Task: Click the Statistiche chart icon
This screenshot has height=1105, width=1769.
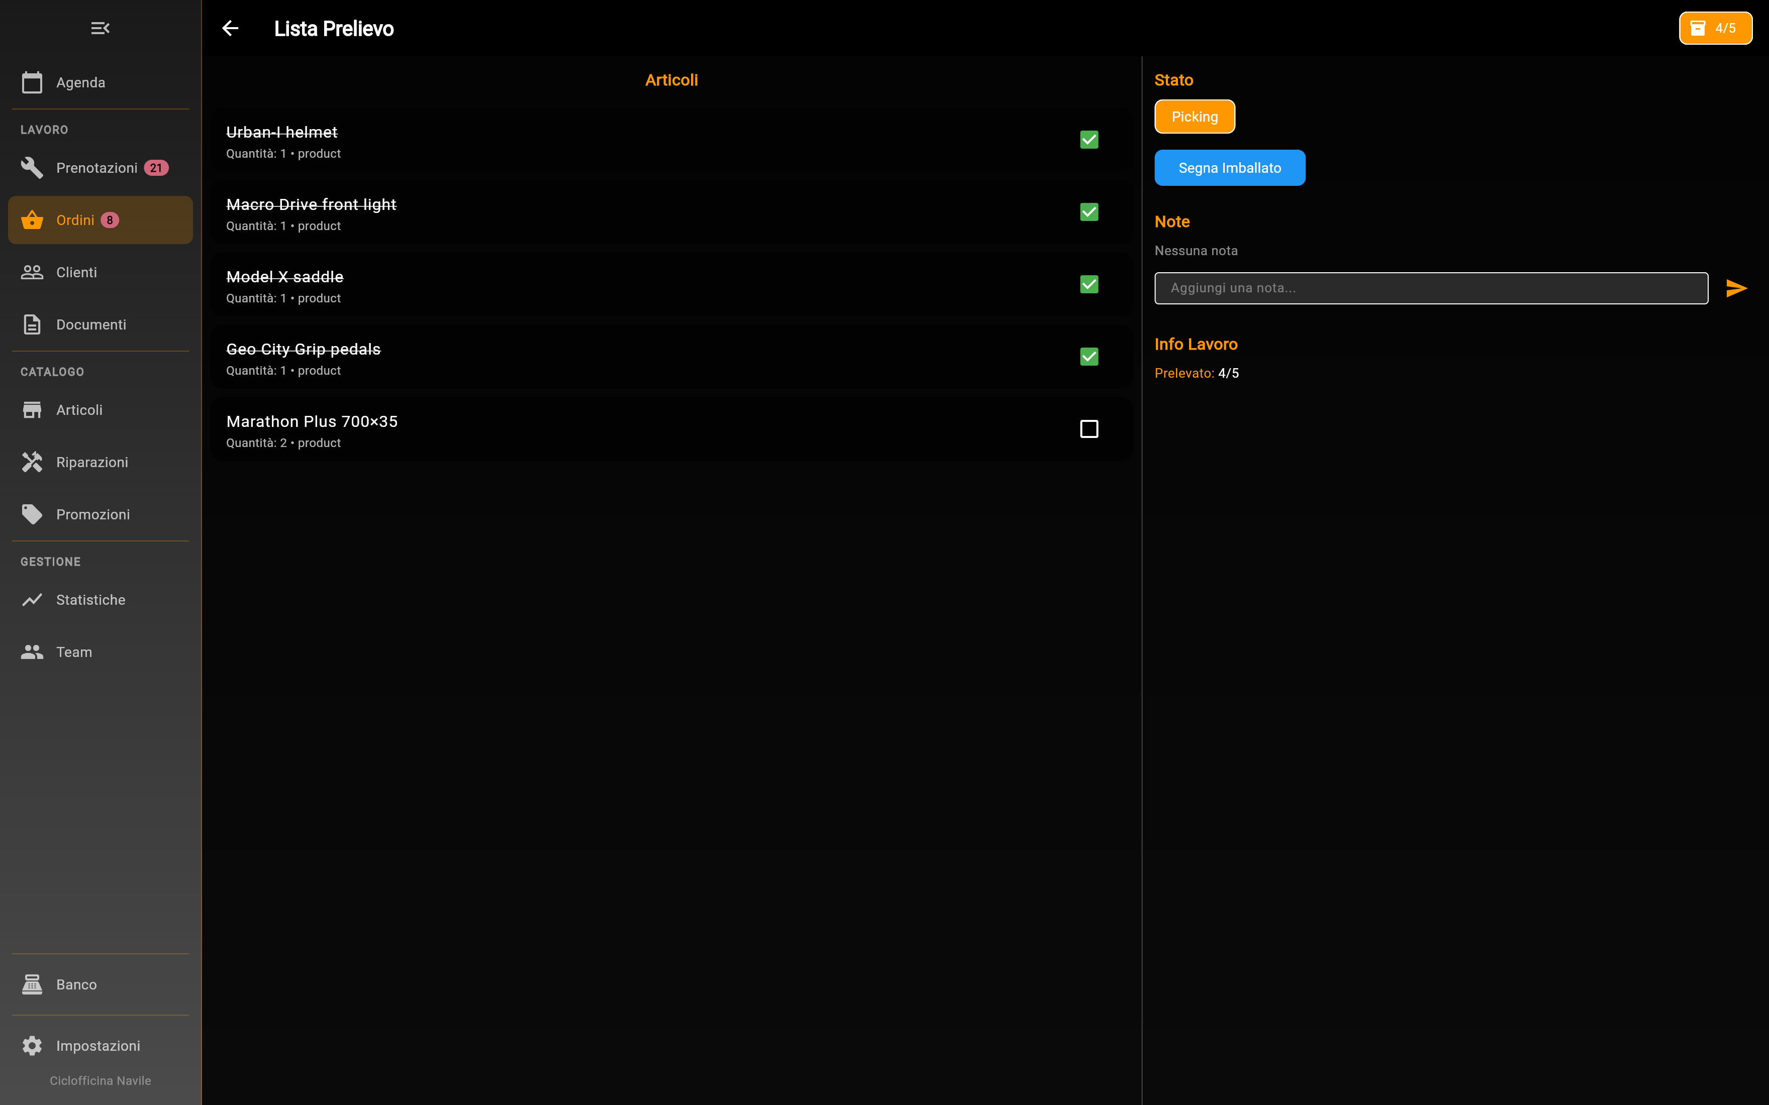Action: (x=32, y=599)
